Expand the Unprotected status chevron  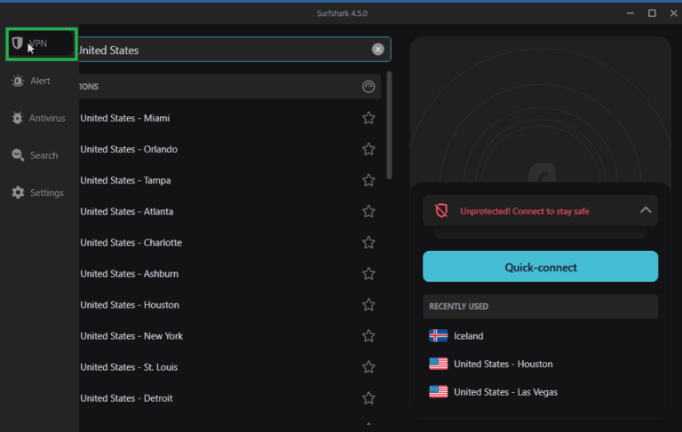pos(646,210)
